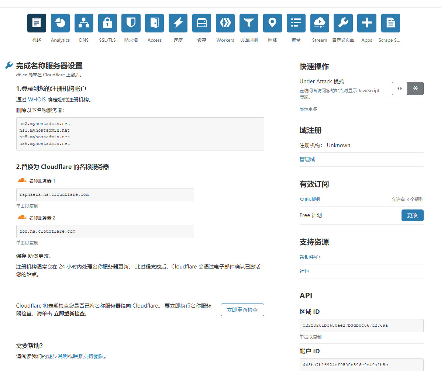Toggle the Under Attack 模式 switch
Screen dimensions: 441x371
point(407,89)
